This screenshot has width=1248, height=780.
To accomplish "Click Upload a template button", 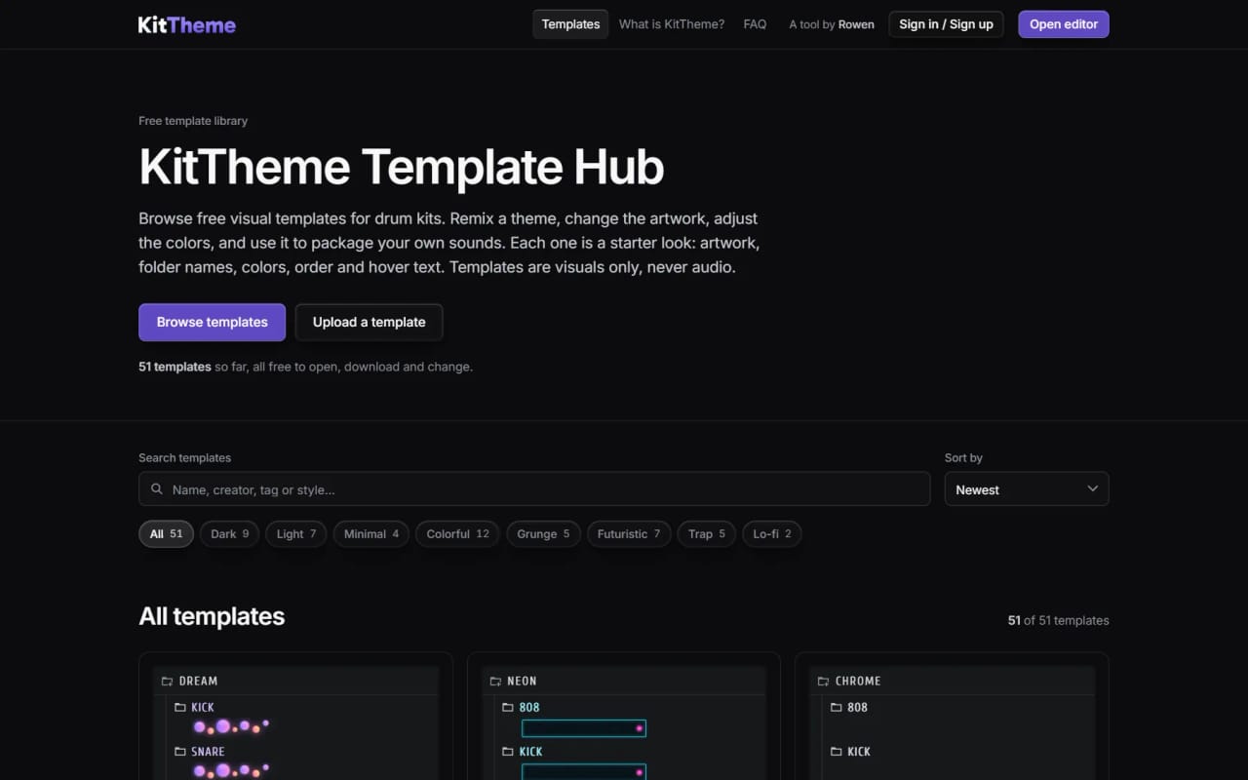I will [369, 322].
